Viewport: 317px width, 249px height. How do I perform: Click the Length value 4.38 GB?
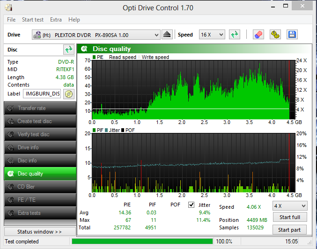(x=65, y=77)
